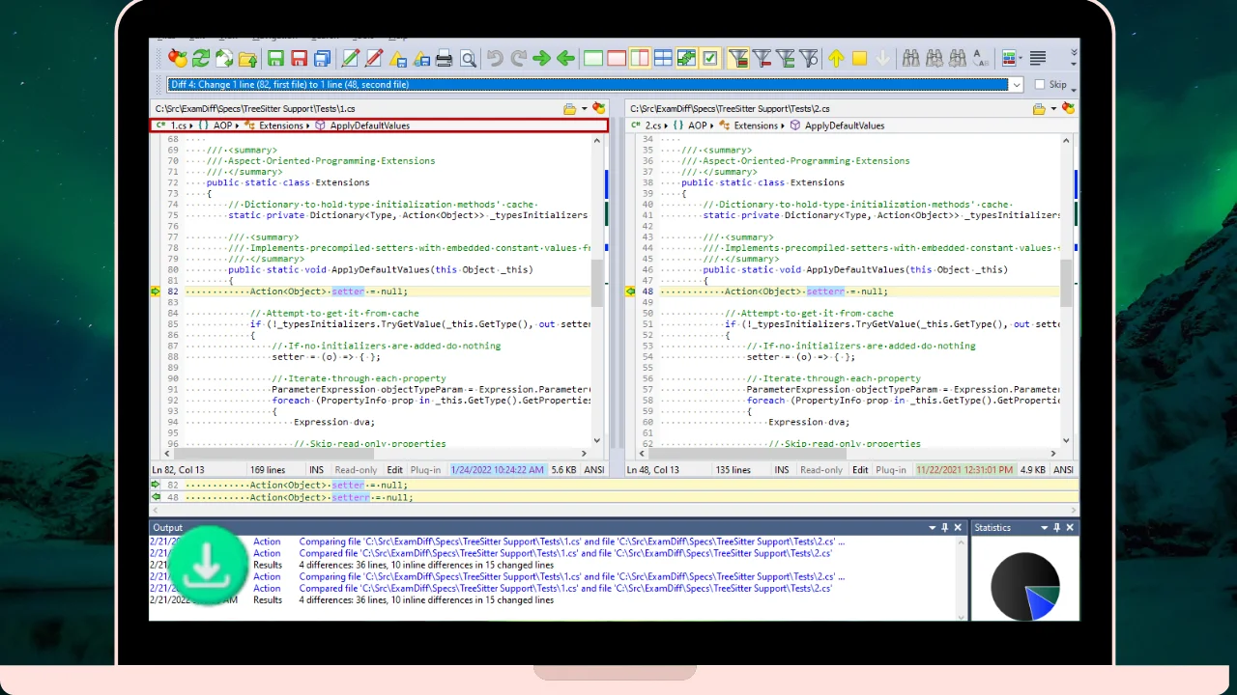Re-compare files with the green arrows icon

[201, 59]
